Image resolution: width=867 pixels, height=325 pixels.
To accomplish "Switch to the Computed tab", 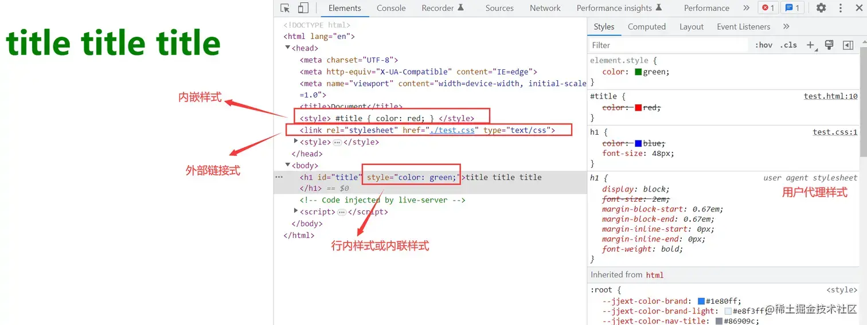I will click(647, 26).
